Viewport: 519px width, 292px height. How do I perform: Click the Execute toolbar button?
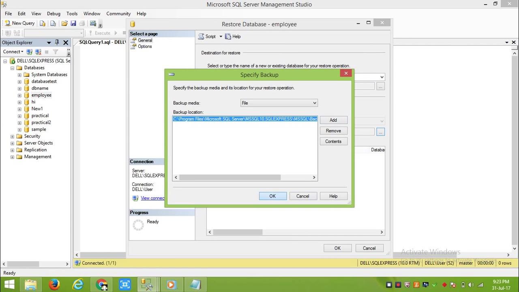[99, 33]
